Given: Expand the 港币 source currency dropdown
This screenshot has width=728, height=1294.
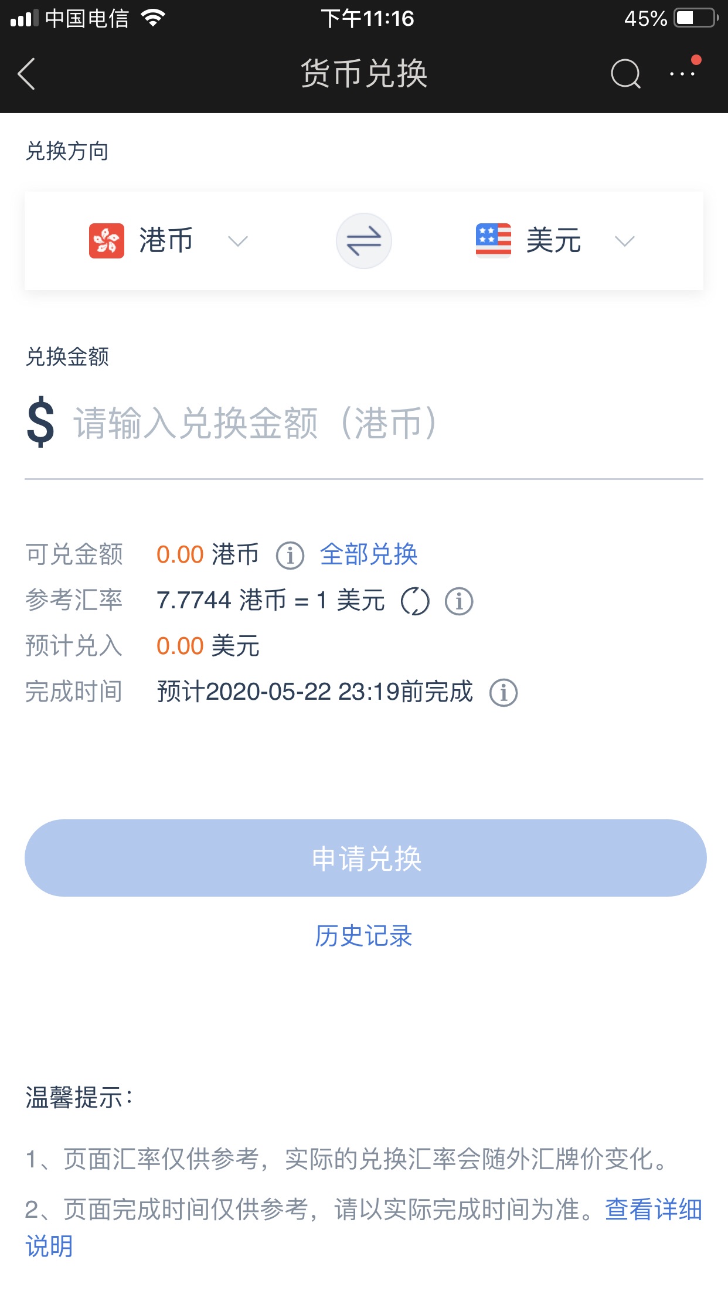Looking at the screenshot, I should click(237, 241).
